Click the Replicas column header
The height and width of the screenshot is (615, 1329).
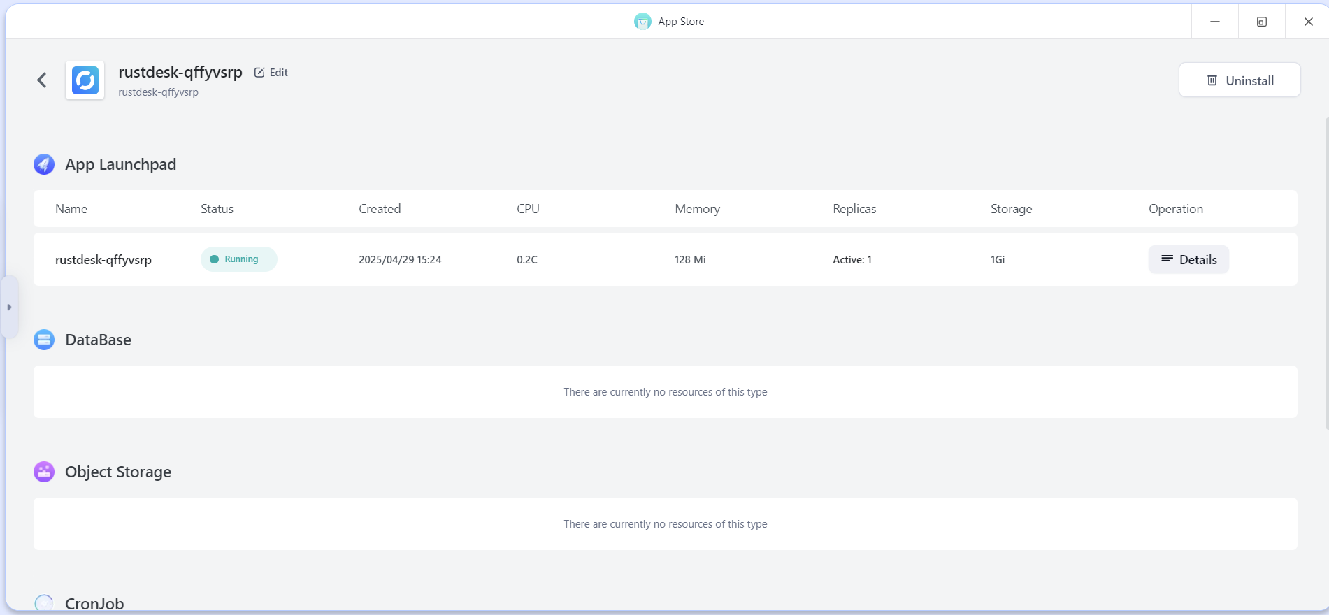tap(854, 209)
